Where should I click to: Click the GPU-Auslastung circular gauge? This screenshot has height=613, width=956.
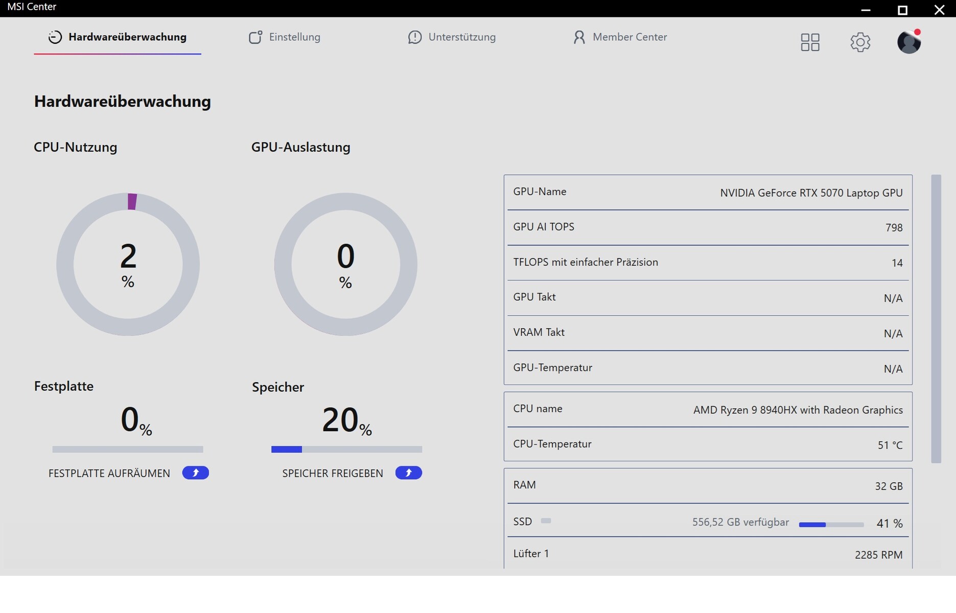click(345, 264)
